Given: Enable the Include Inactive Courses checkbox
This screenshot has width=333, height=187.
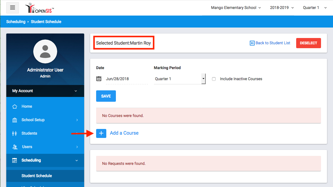Looking at the screenshot, I should (214, 79).
